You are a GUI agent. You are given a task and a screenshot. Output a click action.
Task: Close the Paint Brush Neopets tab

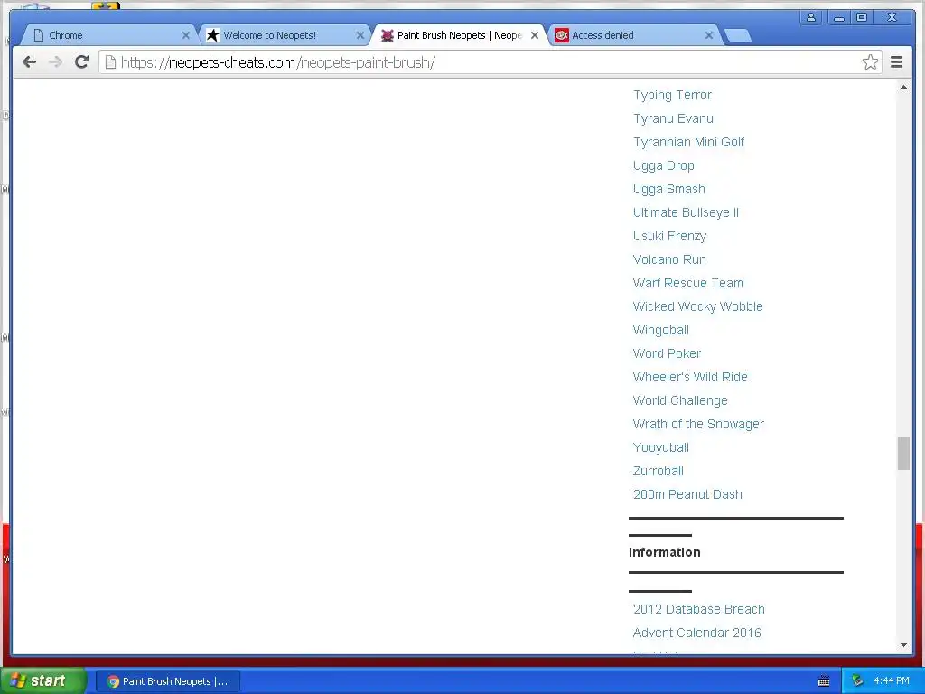pos(535,35)
